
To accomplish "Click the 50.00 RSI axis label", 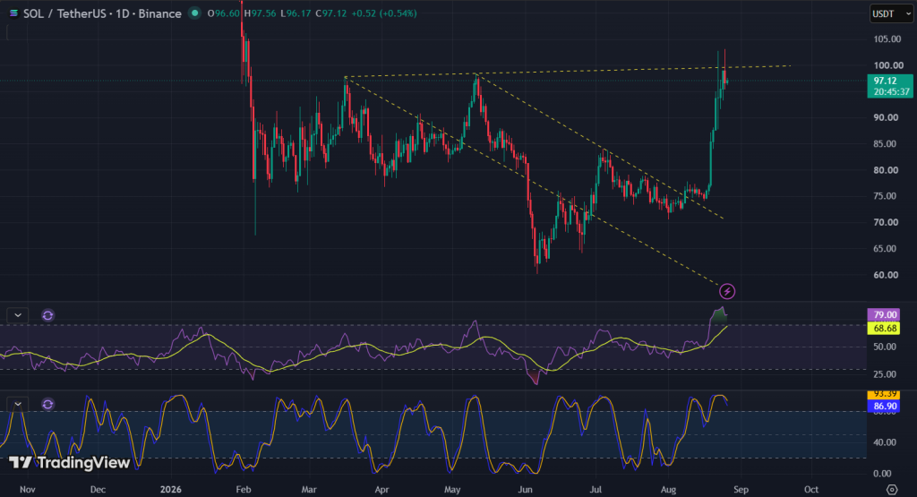I will coord(885,347).
